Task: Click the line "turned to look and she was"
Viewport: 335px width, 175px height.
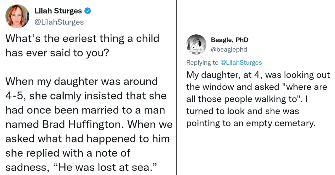Action: 242,111
